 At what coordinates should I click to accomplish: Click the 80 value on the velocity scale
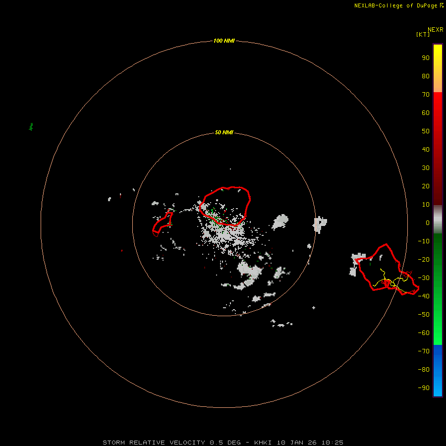click(x=426, y=76)
